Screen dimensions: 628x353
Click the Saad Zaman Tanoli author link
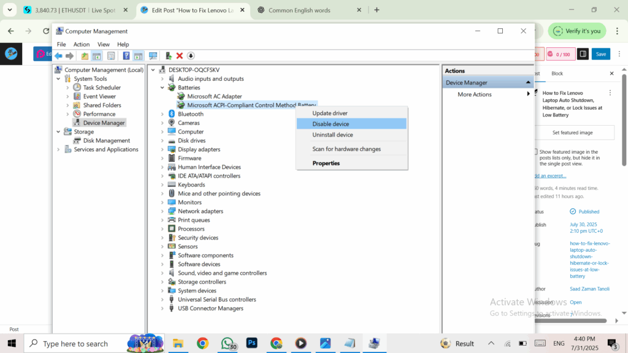589,289
